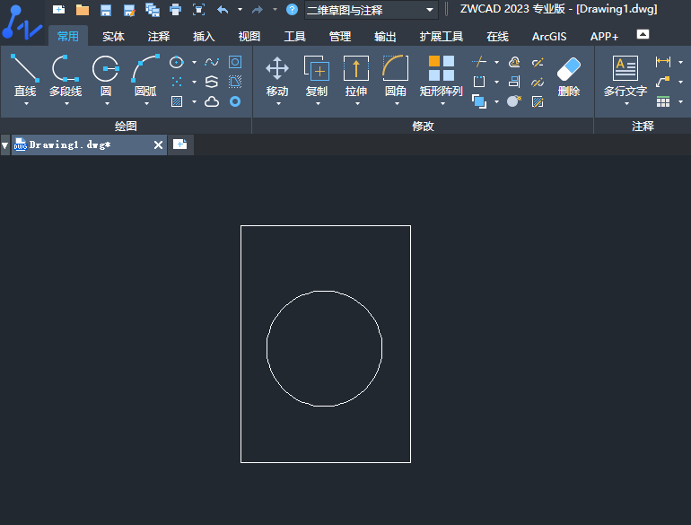Click the multiple points tool icon

tap(176, 82)
